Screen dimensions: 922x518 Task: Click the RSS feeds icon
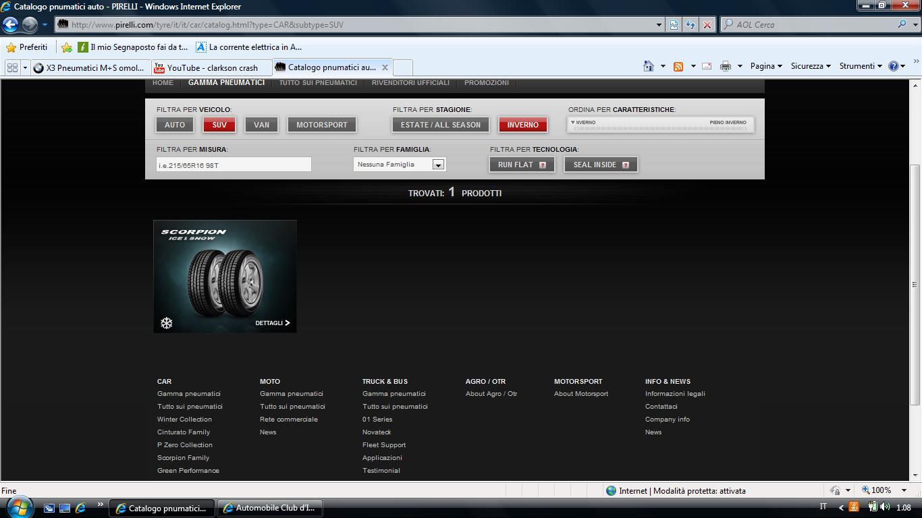pos(678,66)
